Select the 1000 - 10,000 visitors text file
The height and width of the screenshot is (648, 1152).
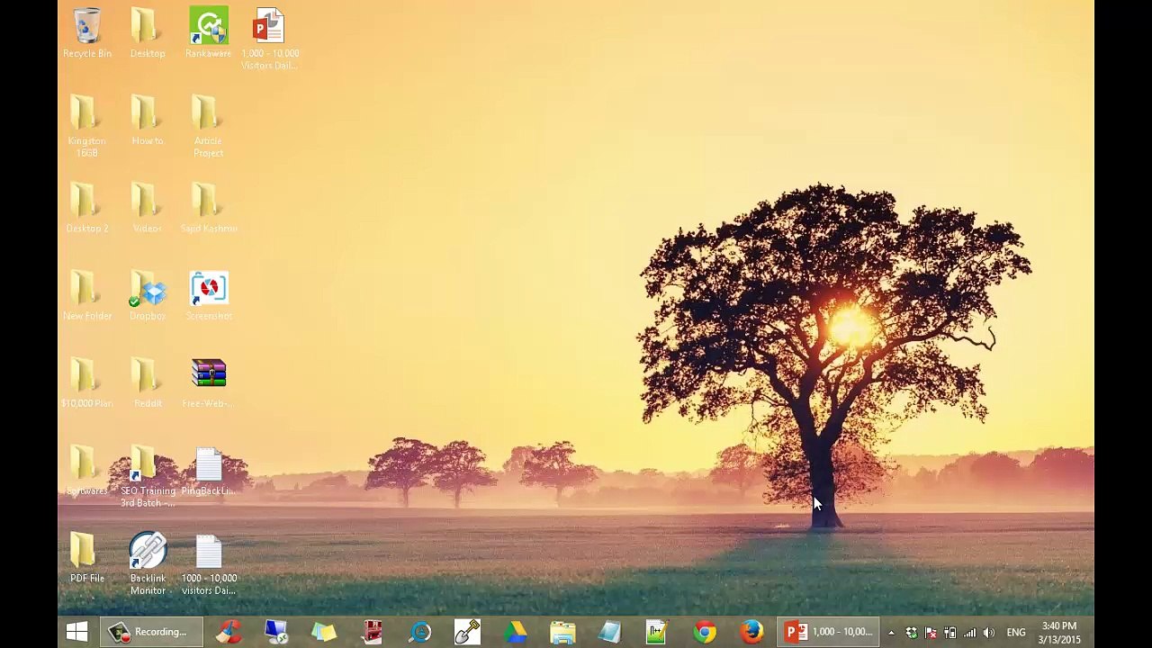208,563
